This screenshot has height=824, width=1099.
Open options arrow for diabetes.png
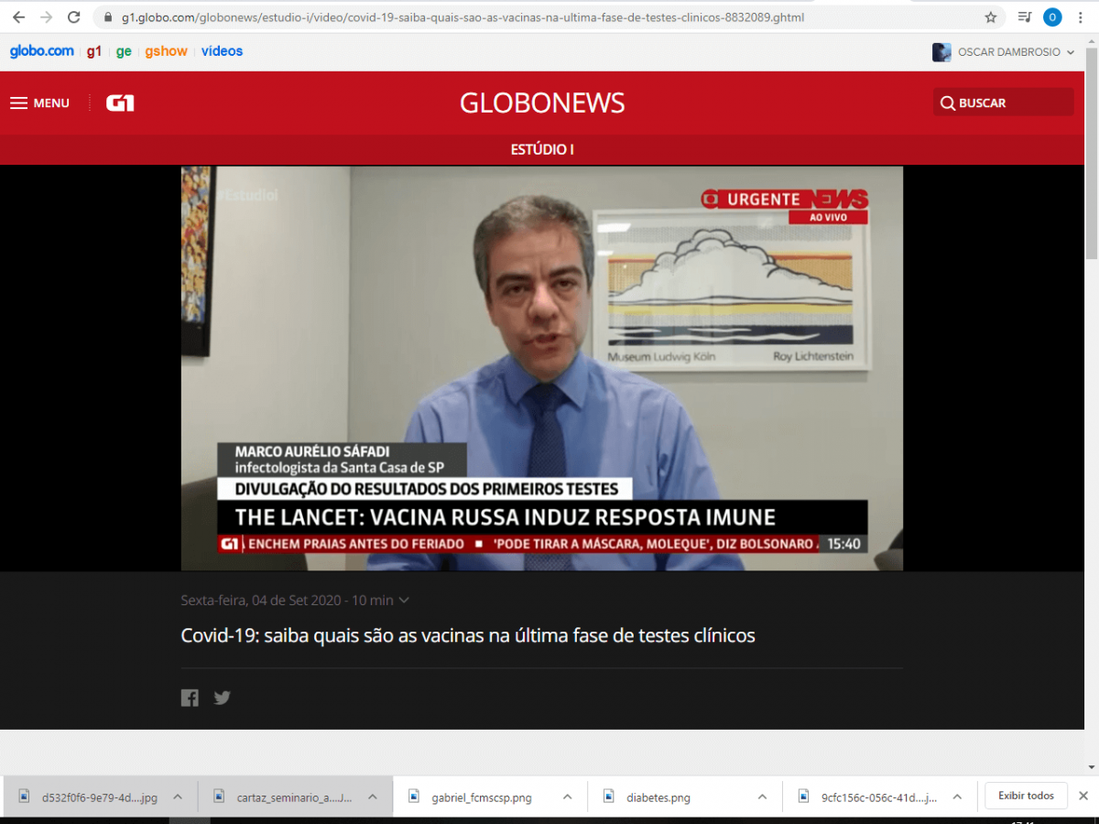pos(762,797)
